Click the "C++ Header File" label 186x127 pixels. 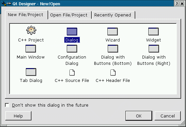pyautogui.click(x=113, y=81)
